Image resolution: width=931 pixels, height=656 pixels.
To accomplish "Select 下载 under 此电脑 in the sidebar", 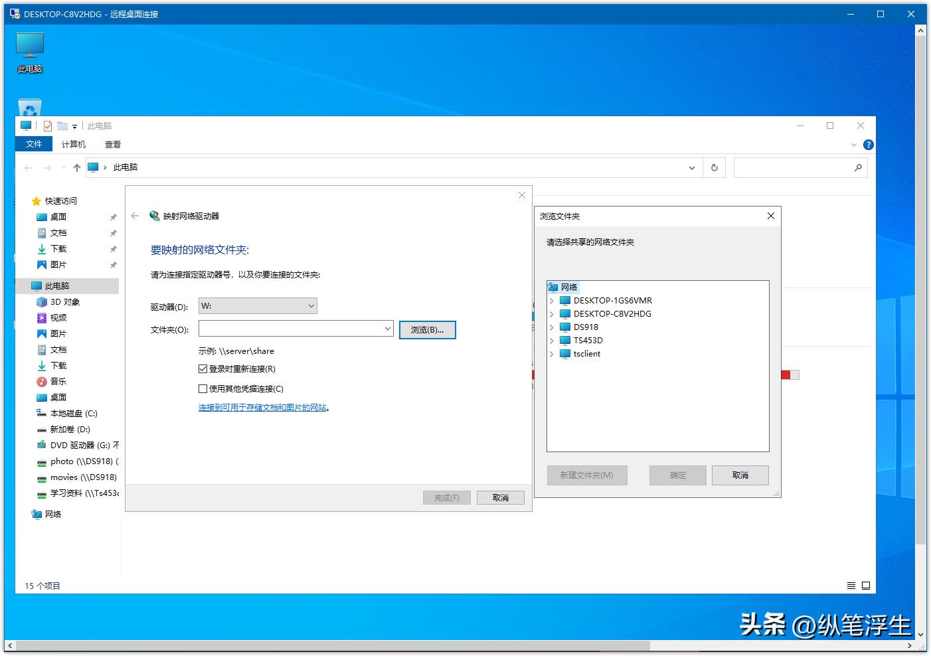I will click(x=56, y=365).
